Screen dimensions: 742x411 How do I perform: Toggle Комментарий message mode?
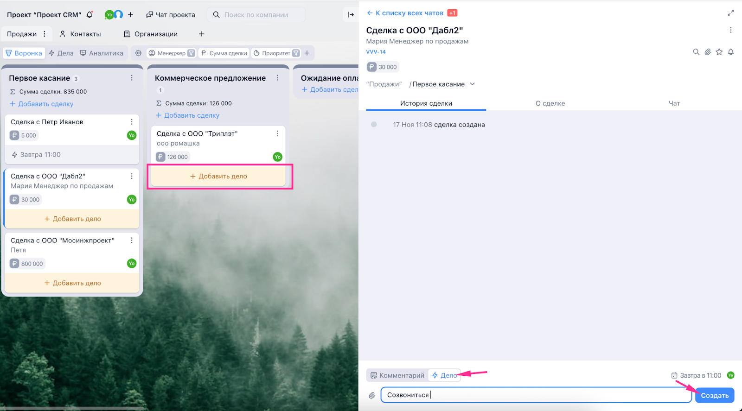click(x=397, y=375)
